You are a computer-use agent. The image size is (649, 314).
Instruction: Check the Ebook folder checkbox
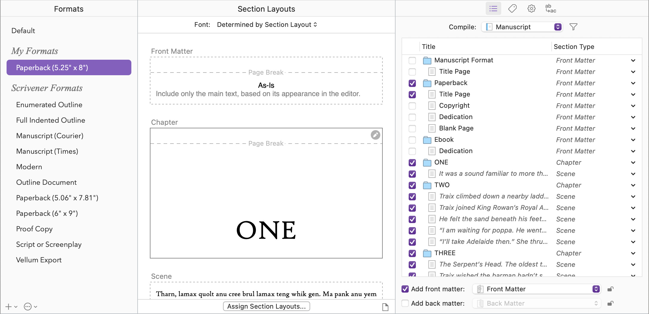(x=412, y=140)
